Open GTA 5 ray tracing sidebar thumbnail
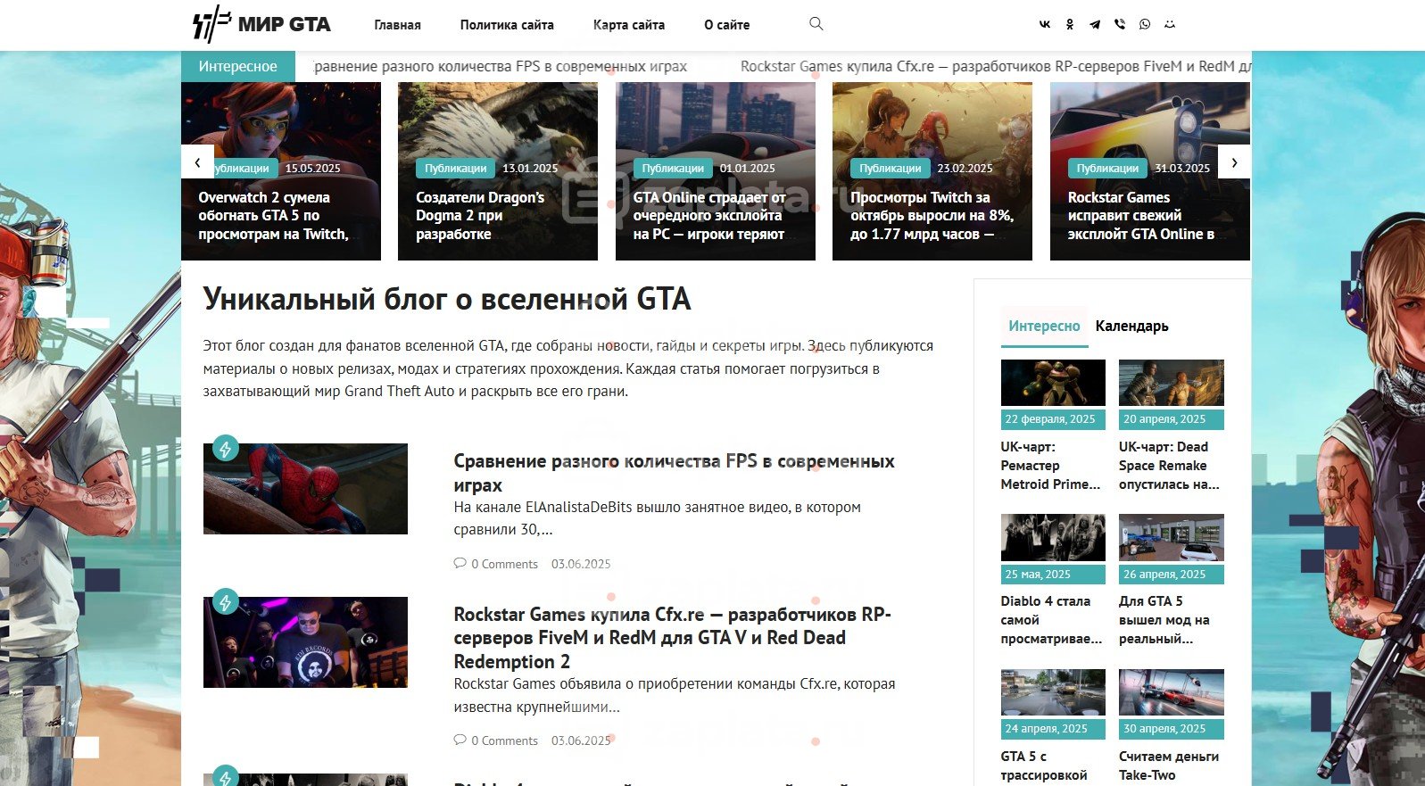Image resolution: width=1425 pixels, height=786 pixels. [x=1053, y=692]
